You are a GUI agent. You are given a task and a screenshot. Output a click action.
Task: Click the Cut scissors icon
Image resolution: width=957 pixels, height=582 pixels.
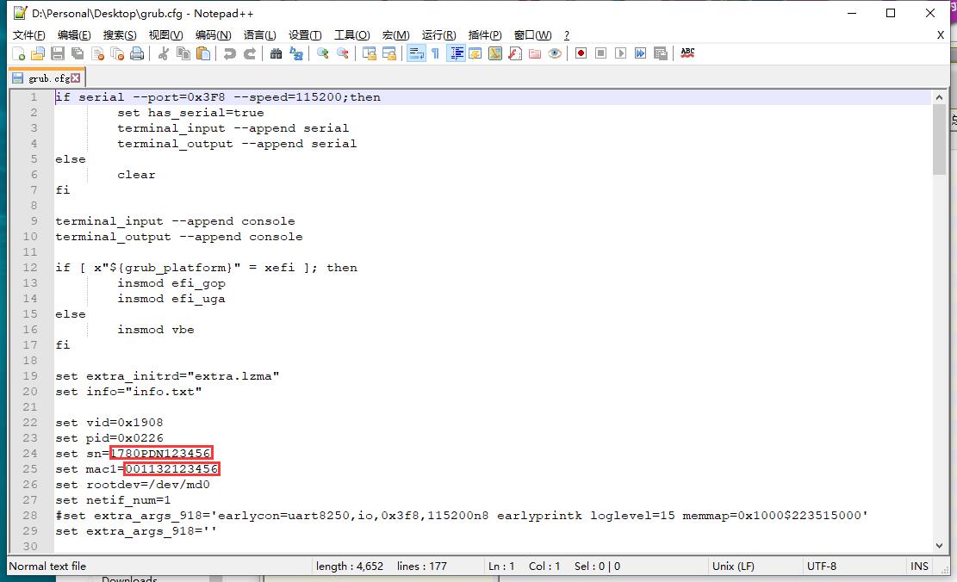(163, 53)
